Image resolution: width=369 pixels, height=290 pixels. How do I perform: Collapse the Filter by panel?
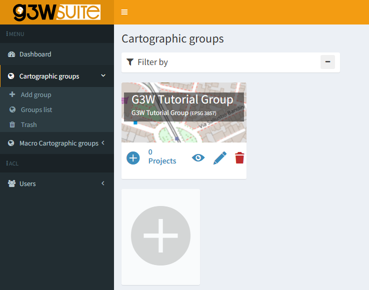coord(327,62)
